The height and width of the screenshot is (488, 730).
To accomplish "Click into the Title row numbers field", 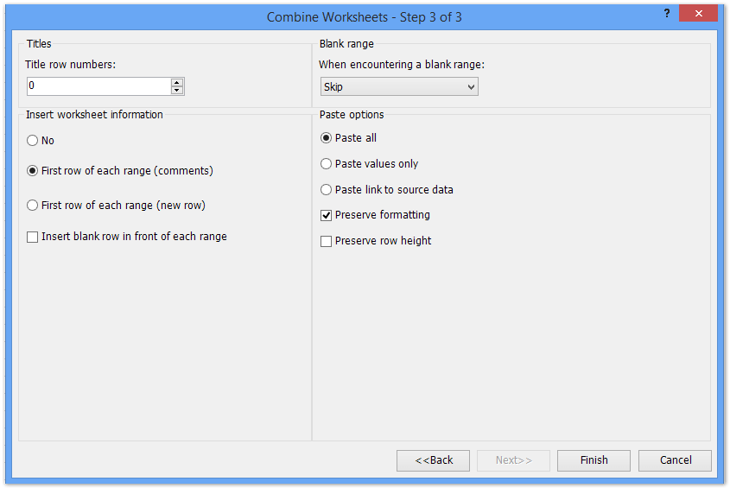I will click(99, 86).
